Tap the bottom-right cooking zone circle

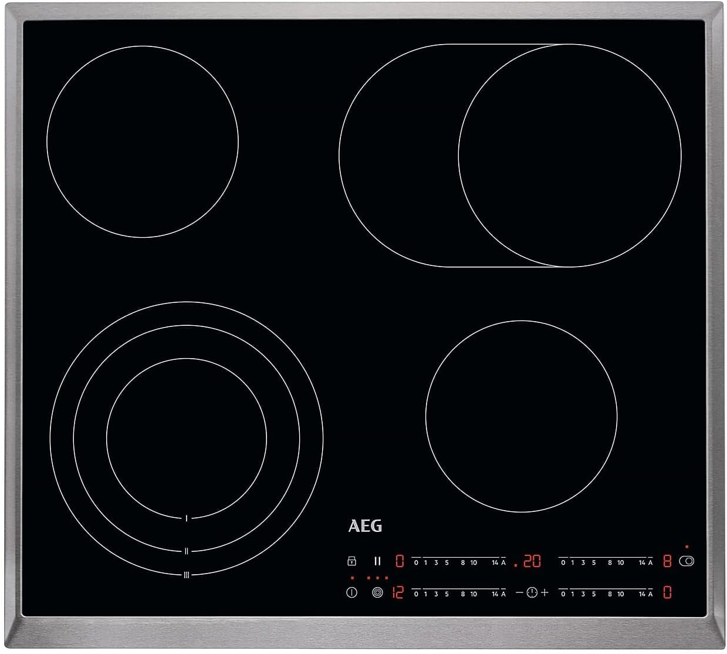pyautogui.click(x=521, y=416)
